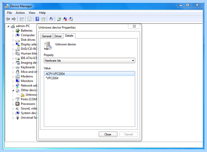The image size is (207, 152).
Task: Select the Imaging devices icon
Action: [18, 63]
